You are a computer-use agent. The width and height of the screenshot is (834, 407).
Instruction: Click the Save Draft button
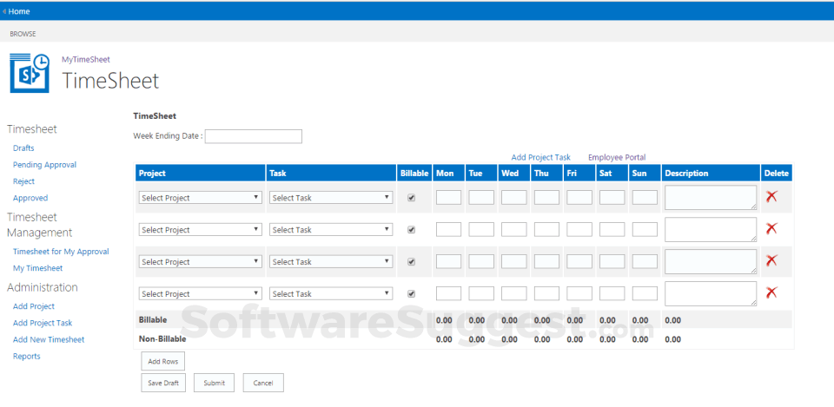[163, 383]
